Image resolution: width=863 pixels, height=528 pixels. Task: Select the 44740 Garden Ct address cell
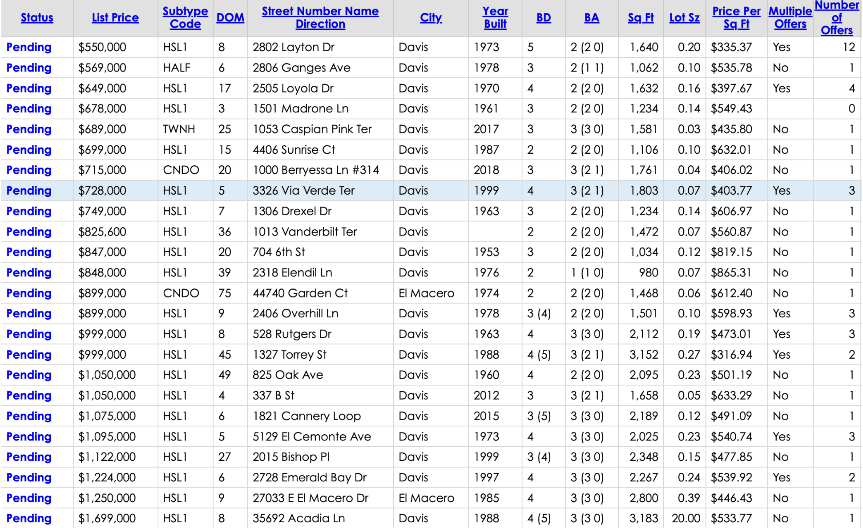click(300, 293)
